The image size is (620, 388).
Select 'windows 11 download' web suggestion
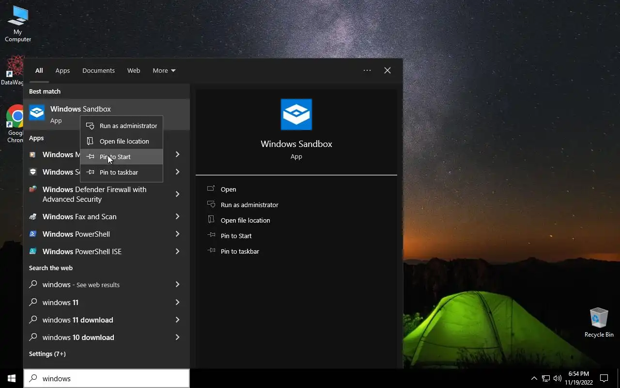tap(107, 320)
